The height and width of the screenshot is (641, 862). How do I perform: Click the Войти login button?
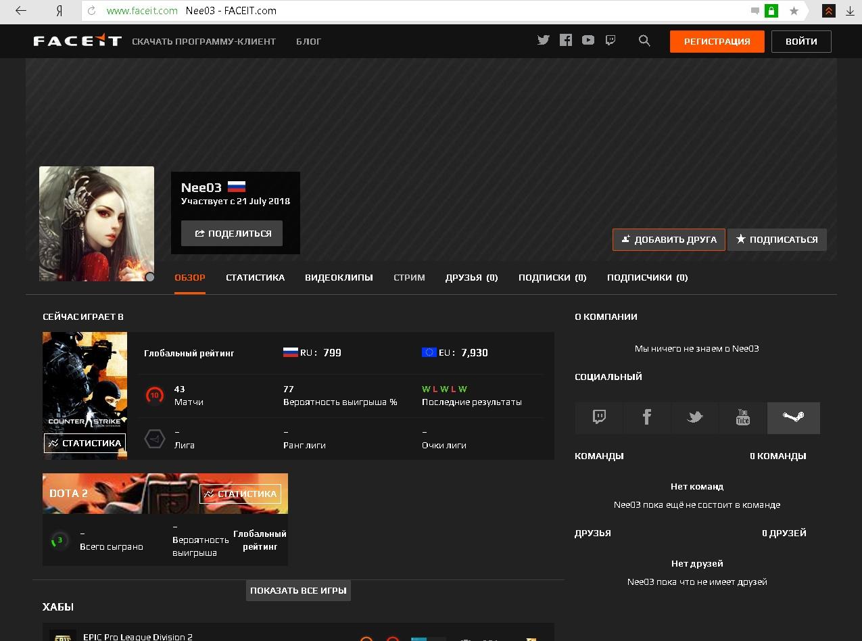(x=801, y=41)
